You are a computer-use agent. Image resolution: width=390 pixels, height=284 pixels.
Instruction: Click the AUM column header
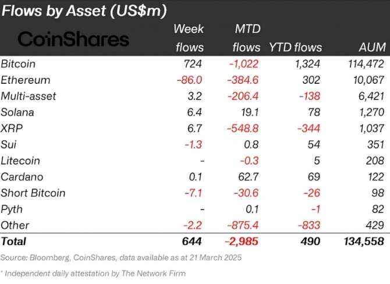click(370, 47)
